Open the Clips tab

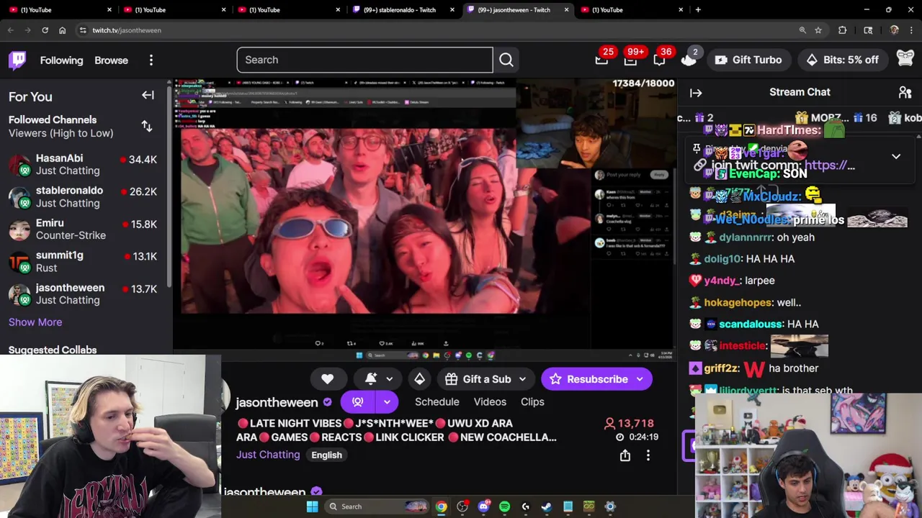(x=532, y=402)
